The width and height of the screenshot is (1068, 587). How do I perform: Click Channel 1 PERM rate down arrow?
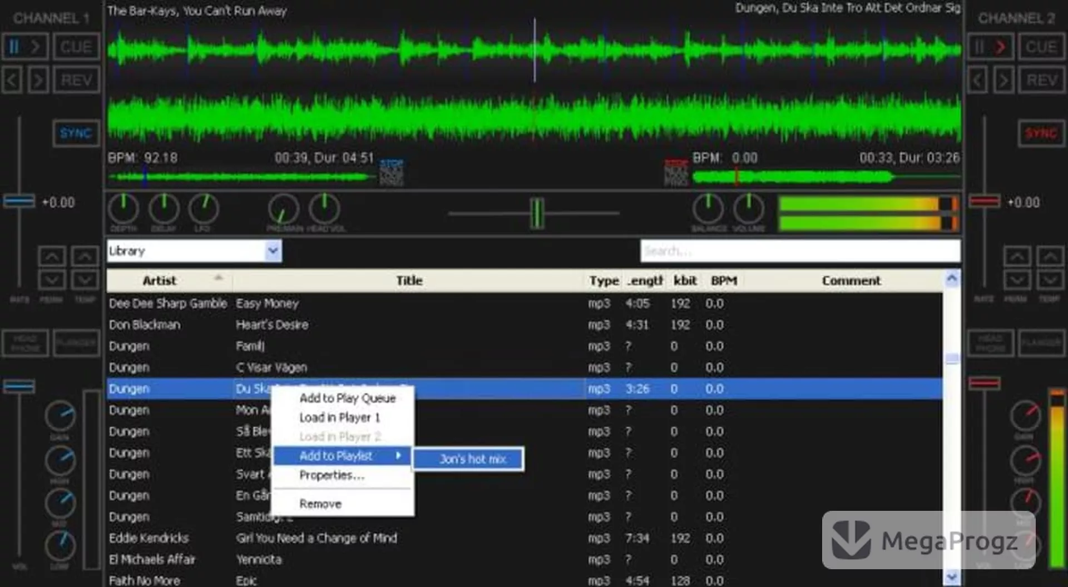(x=52, y=279)
